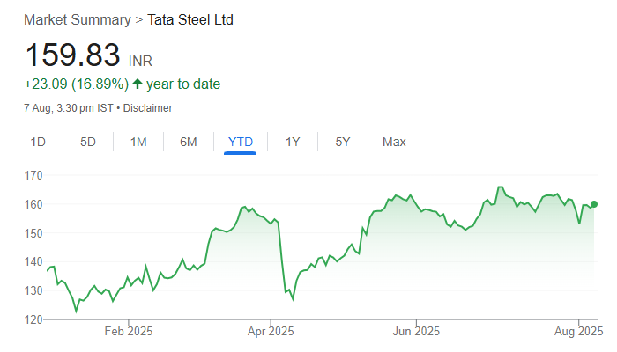Select the YTD range tab

coord(240,142)
